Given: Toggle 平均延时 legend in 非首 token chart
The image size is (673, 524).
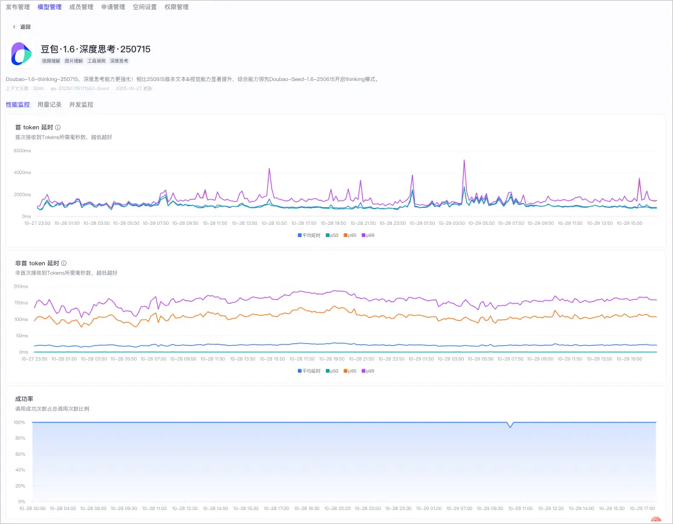Looking at the screenshot, I should pos(309,371).
